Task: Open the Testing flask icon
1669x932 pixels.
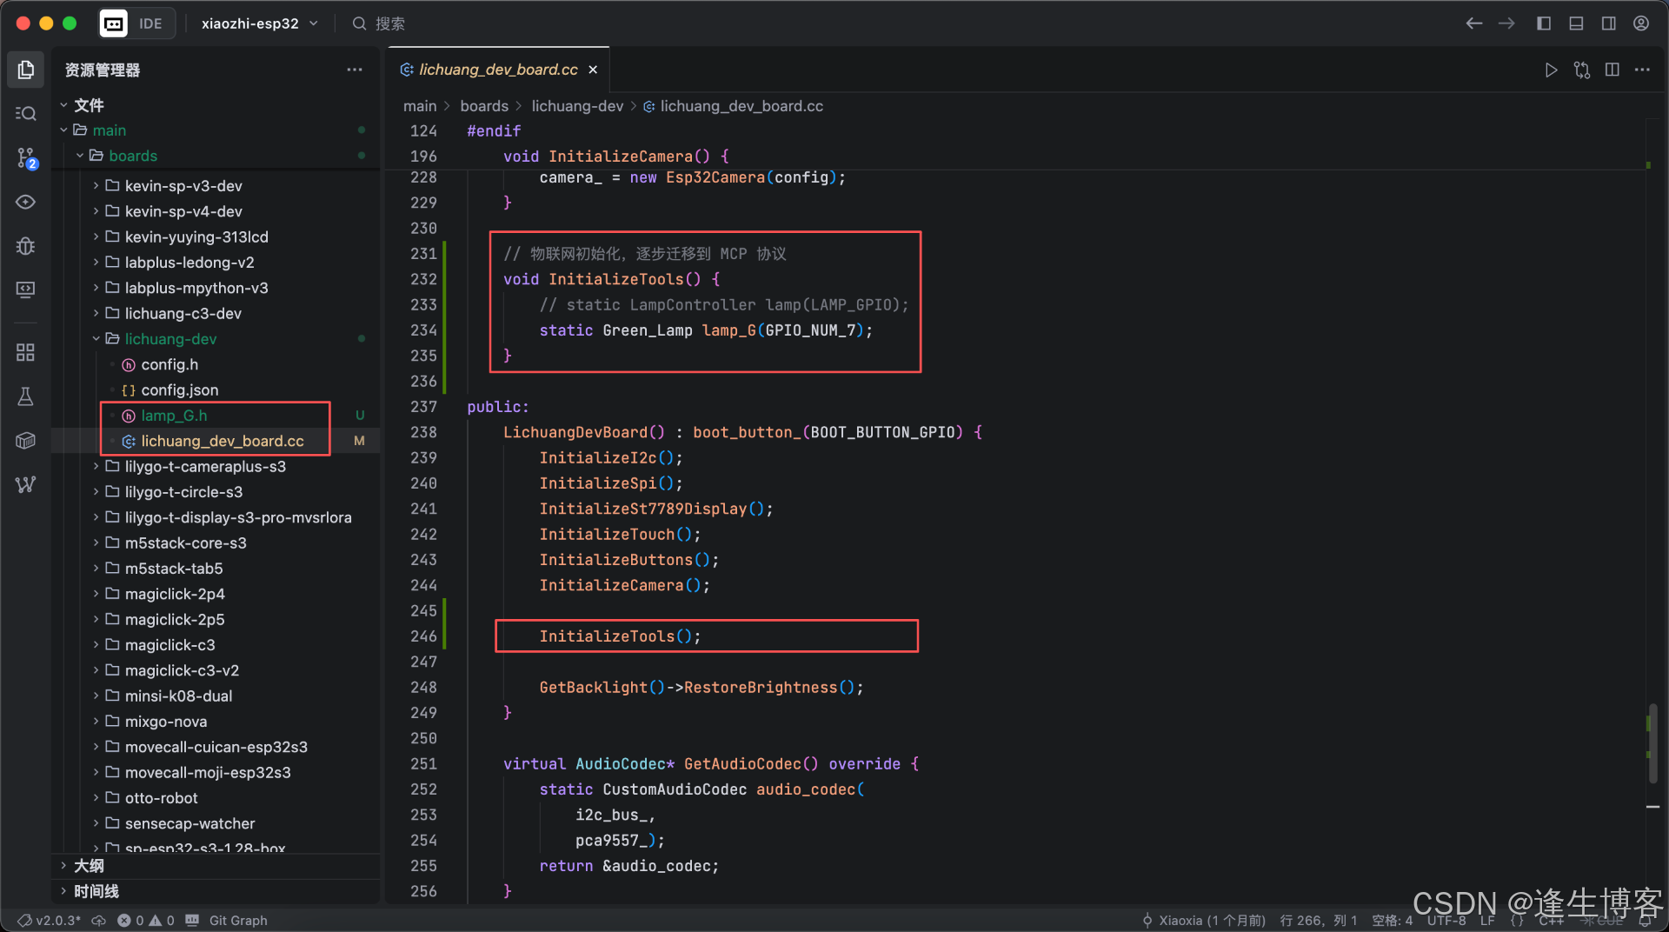Action: point(26,396)
